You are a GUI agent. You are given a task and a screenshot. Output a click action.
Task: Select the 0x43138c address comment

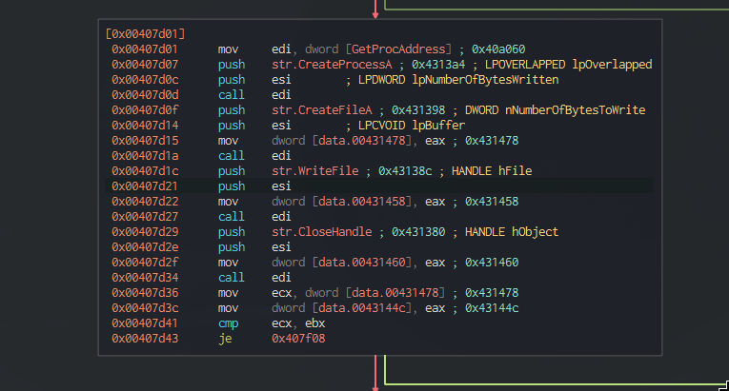pos(405,171)
